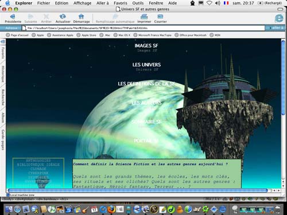
Task: Open the Outils menu
Action: pos(138,3)
